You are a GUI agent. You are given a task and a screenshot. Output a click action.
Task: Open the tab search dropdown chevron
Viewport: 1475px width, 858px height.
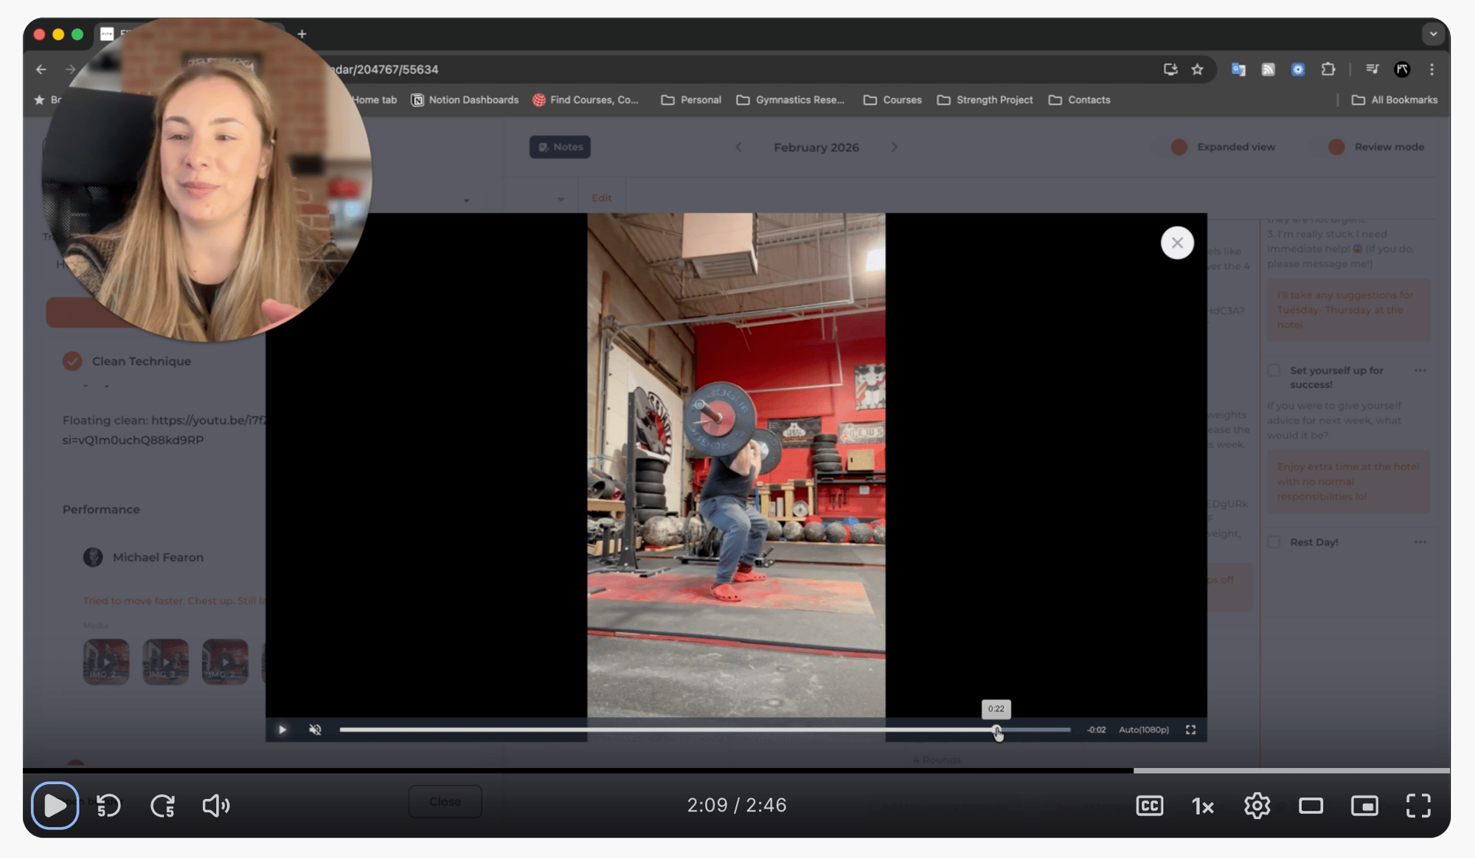pyautogui.click(x=1433, y=34)
